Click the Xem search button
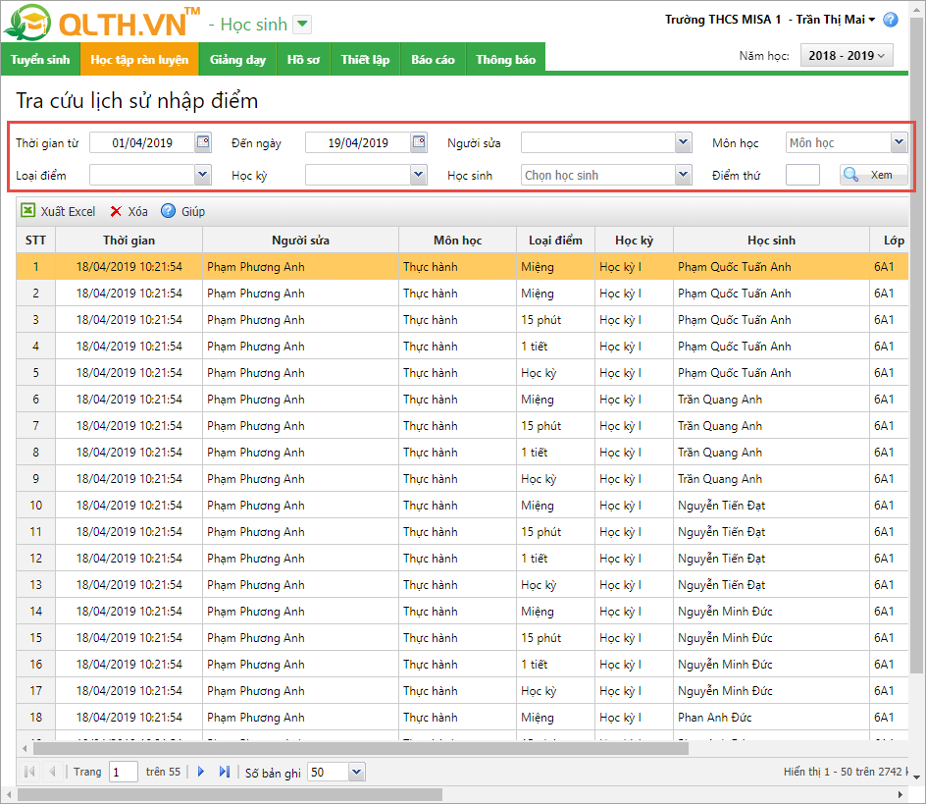The image size is (926, 804). point(873,175)
